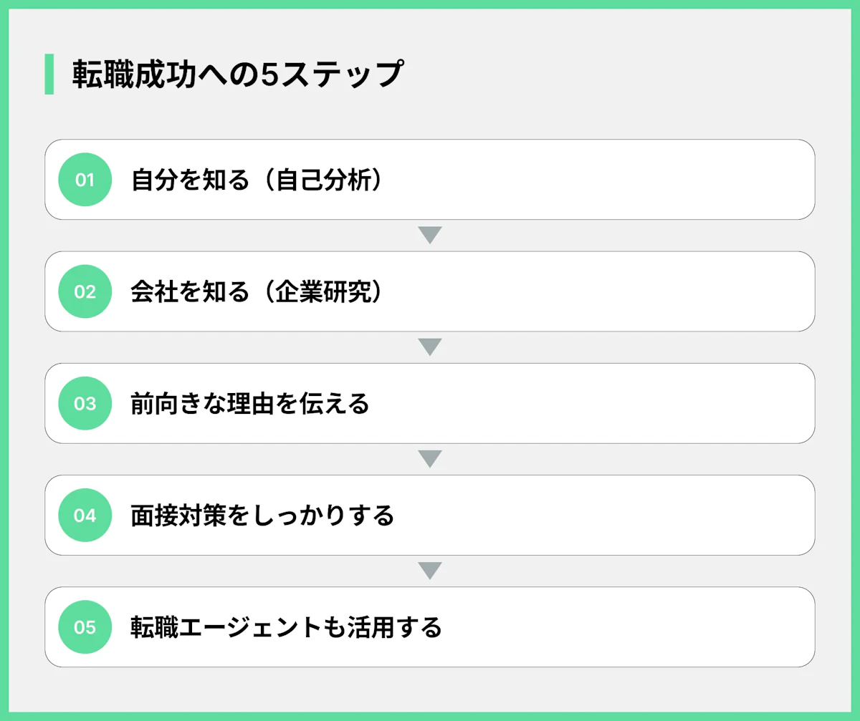Click the arrow below step 03
This screenshot has width=860, height=721.
click(429, 459)
